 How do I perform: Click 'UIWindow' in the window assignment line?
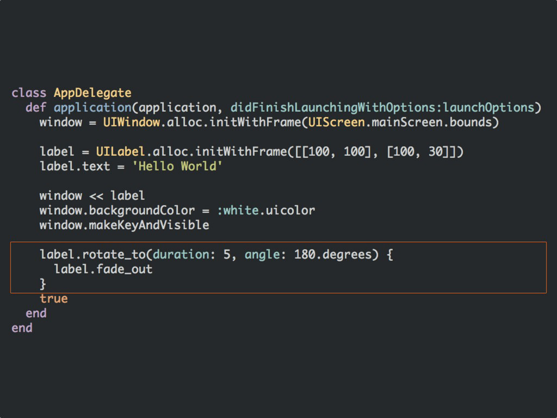[132, 122]
